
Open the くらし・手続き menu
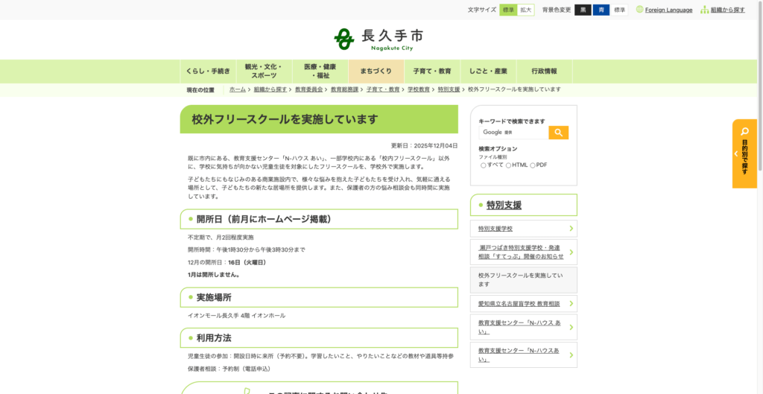pyautogui.click(x=208, y=72)
